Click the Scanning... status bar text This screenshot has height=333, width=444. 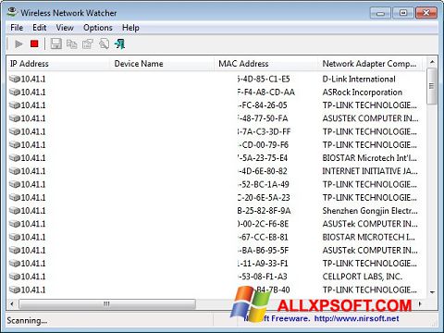(27, 321)
